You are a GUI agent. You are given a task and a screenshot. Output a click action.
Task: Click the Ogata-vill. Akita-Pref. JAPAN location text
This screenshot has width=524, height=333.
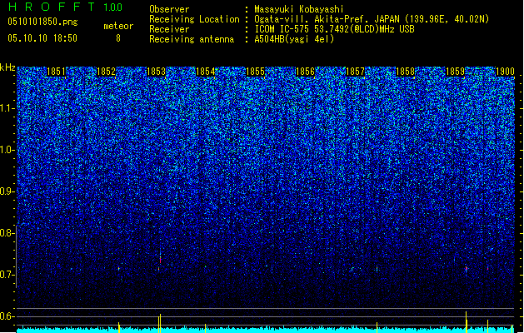coord(372,19)
